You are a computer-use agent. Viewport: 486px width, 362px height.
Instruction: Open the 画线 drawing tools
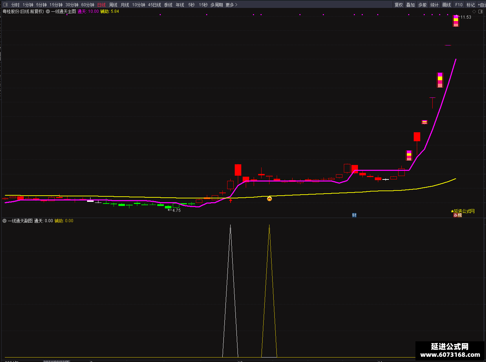[x=446, y=5]
